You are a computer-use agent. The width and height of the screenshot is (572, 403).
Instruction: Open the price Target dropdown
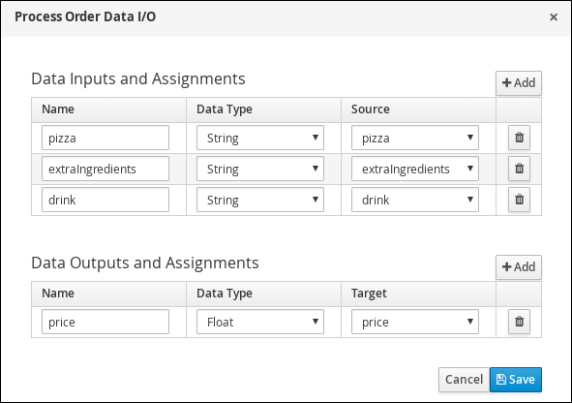pyautogui.click(x=415, y=322)
